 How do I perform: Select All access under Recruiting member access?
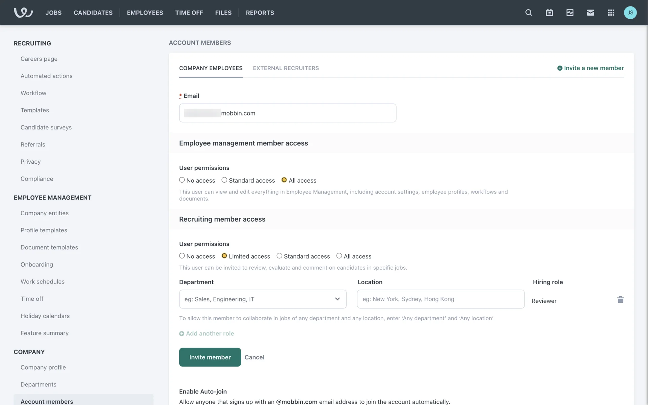pyautogui.click(x=339, y=256)
